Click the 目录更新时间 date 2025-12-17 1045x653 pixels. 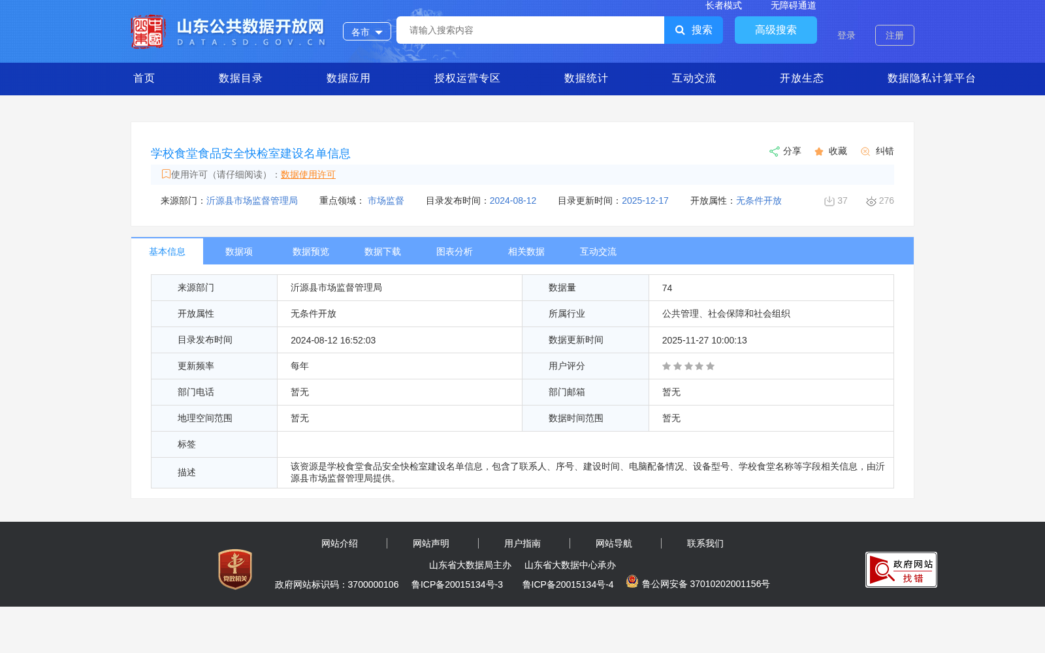pyautogui.click(x=645, y=201)
